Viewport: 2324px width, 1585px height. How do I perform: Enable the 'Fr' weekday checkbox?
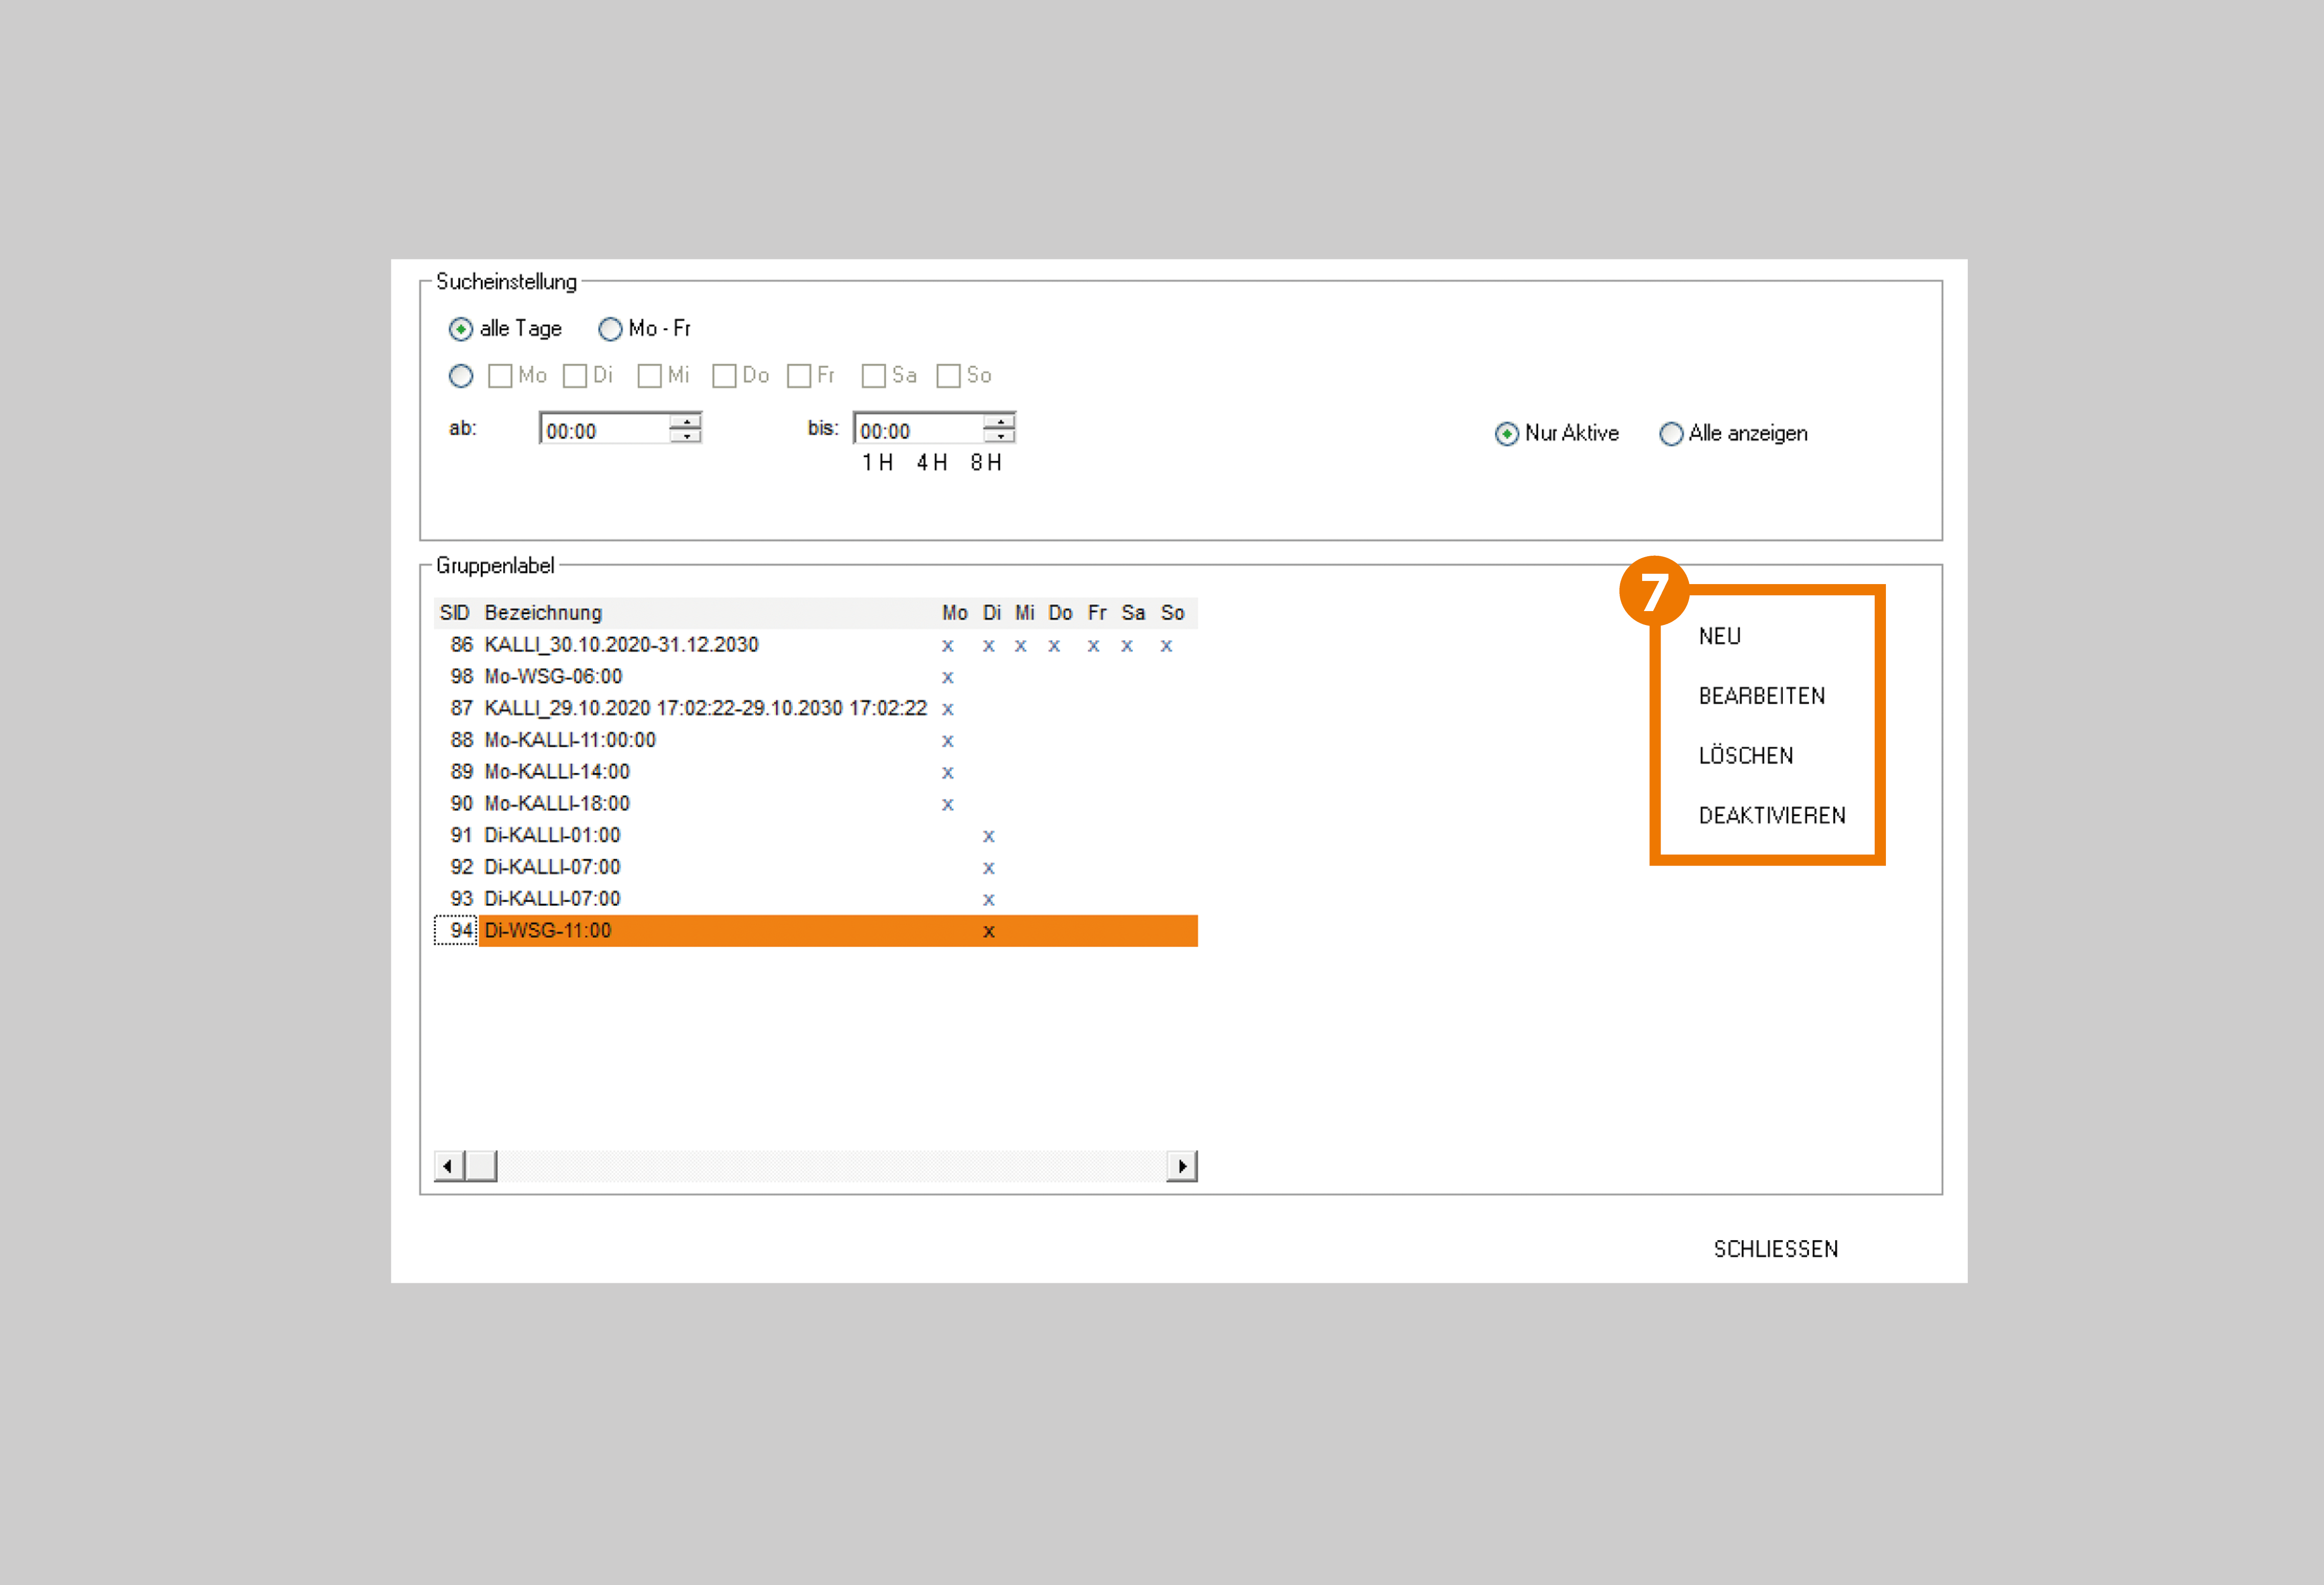tap(799, 376)
